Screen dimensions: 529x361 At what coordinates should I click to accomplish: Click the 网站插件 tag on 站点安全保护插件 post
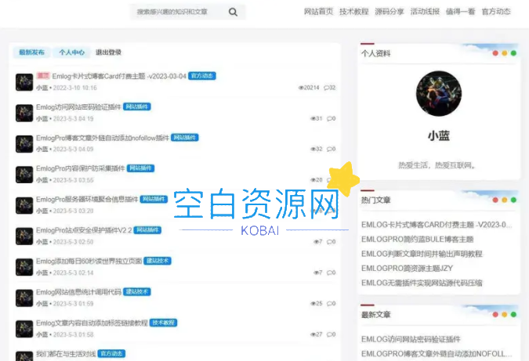pyautogui.click(x=147, y=230)
